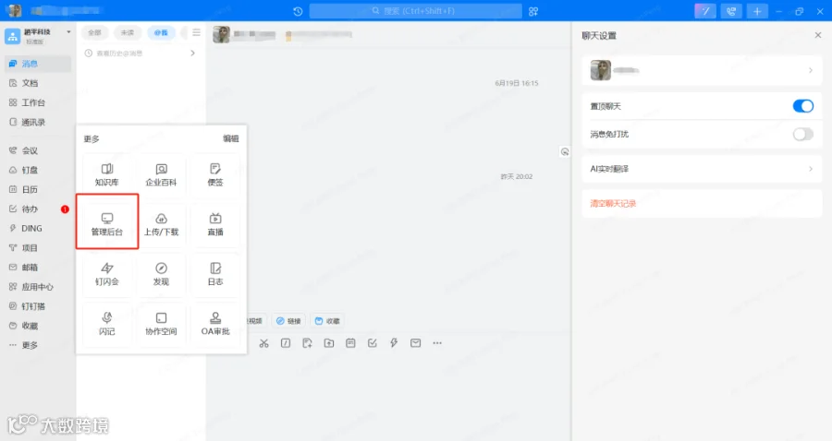Viewport: 832px width, 441px height.
Task: Click the new document icon in chat toolbar
Action: coord(307,343)
